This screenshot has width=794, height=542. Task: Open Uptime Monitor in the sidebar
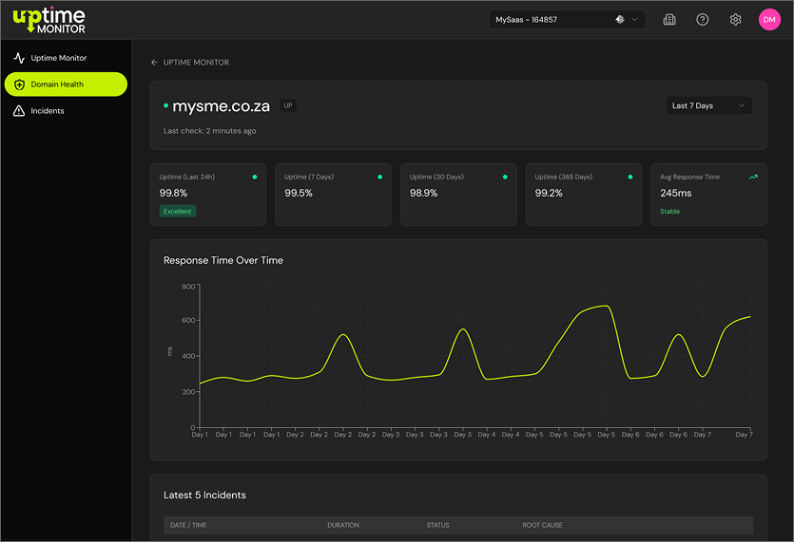click(66, 58)
